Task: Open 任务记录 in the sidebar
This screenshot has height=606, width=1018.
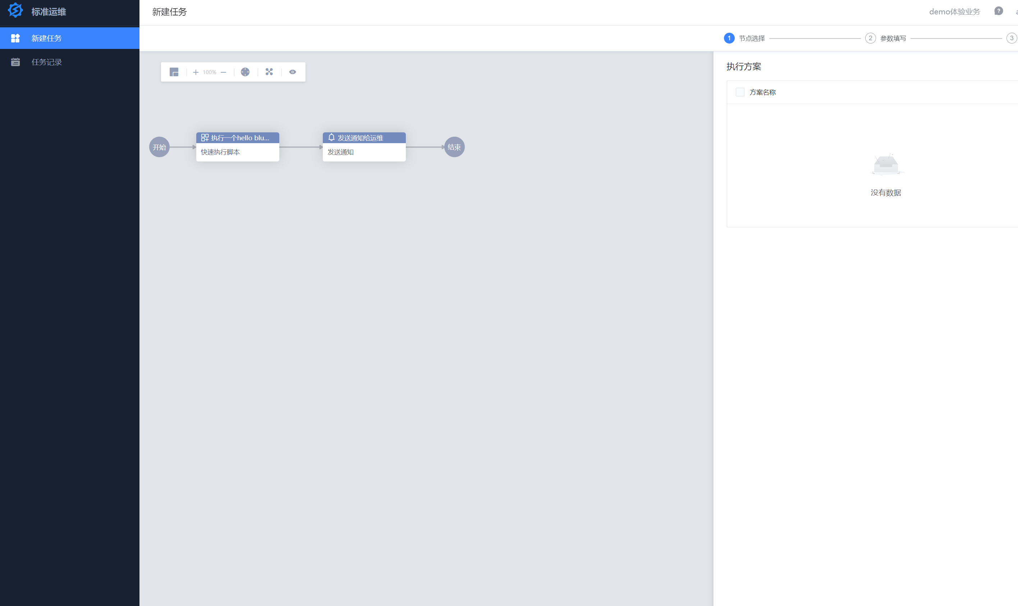Action: [46, 62]
